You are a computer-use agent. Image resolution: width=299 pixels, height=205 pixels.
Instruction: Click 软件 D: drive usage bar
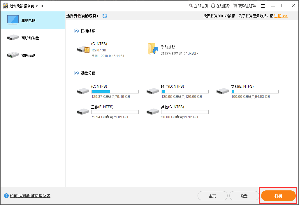[x=185, y=91]
